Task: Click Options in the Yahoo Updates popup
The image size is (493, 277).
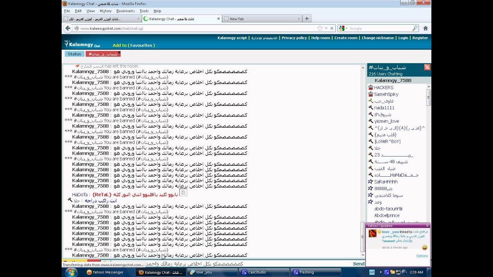Action: (422, 256)
